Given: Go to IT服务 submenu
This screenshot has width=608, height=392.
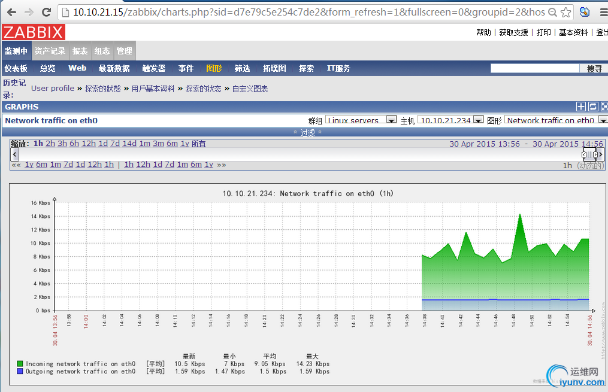Looking at the screenshot, I should point(338,69).
